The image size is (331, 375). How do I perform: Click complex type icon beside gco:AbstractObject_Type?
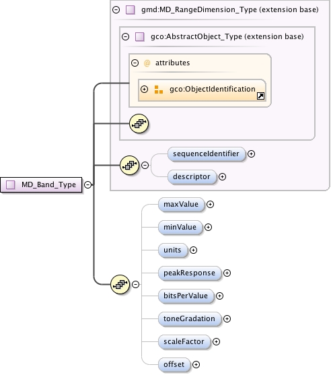tap(140, 36)
